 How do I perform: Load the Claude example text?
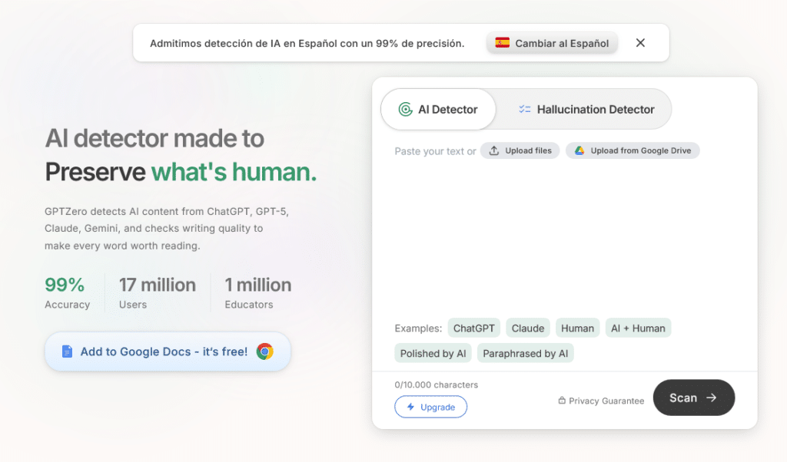527,328
